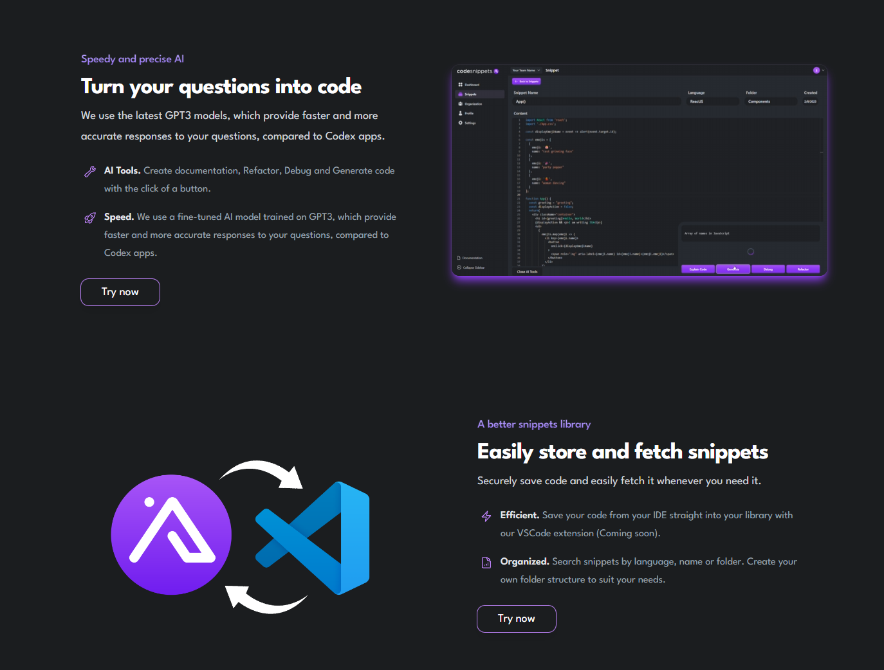Click the bold Organized. text
Image resolution: width=884 pixels, height=670 pixels.
[x=525, y=561]
